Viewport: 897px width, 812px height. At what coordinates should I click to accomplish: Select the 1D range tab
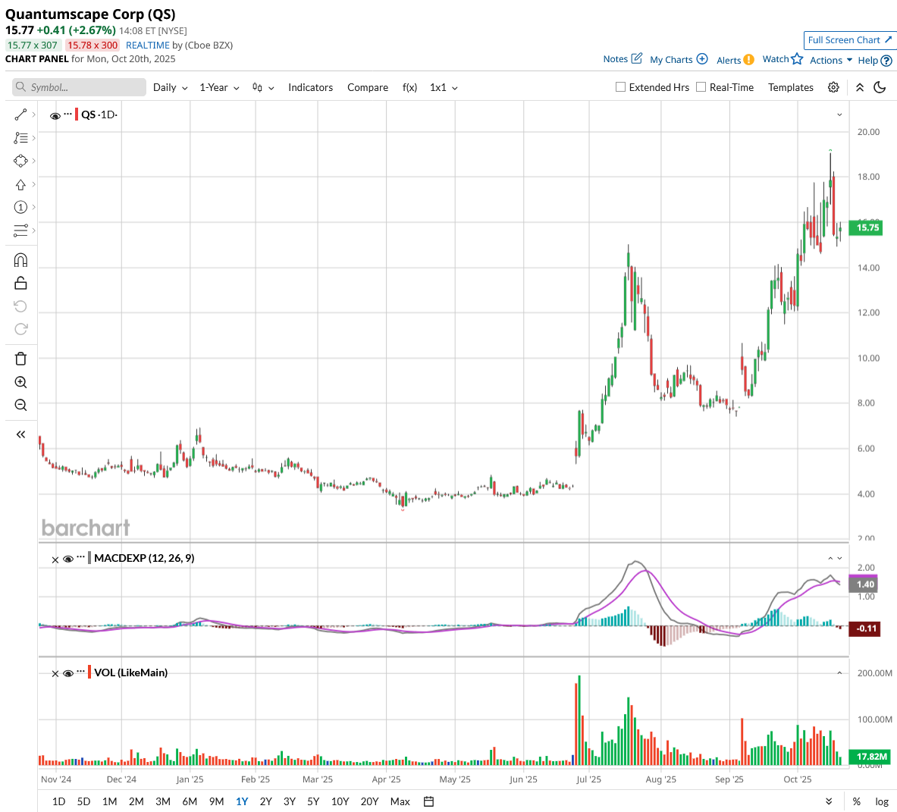58,801
